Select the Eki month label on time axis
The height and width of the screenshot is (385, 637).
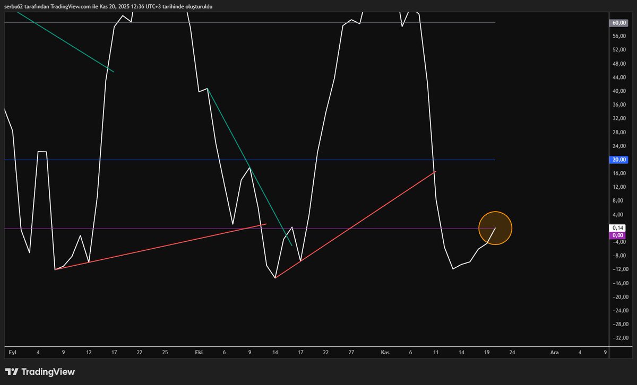[199, 352]
